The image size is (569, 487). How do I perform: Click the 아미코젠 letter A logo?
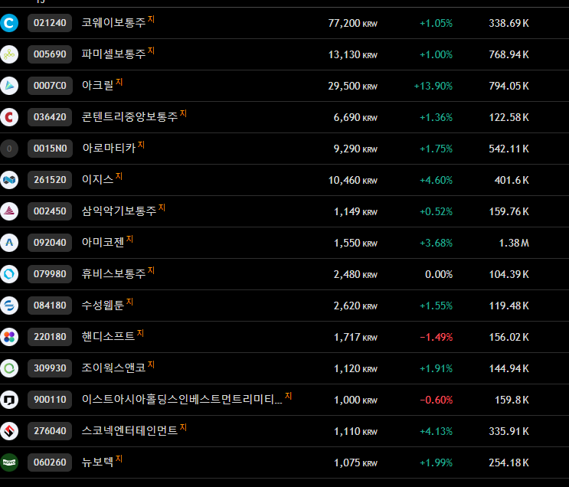(x=9, y=243)
